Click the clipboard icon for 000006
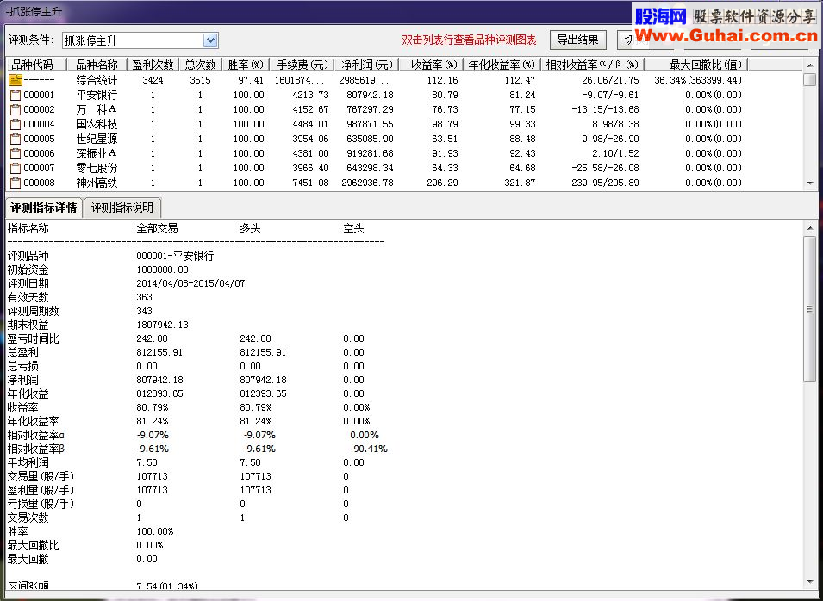Viewport: 823px width, 601px height. click(x=16, y=153)
